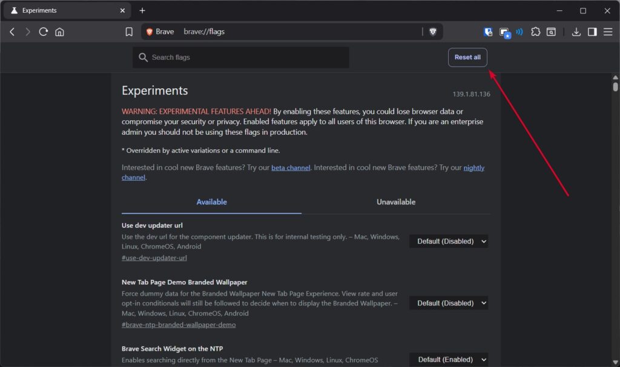Switch to the Unavailable tab
Viewport: 620px width, 367px height.
396,202
